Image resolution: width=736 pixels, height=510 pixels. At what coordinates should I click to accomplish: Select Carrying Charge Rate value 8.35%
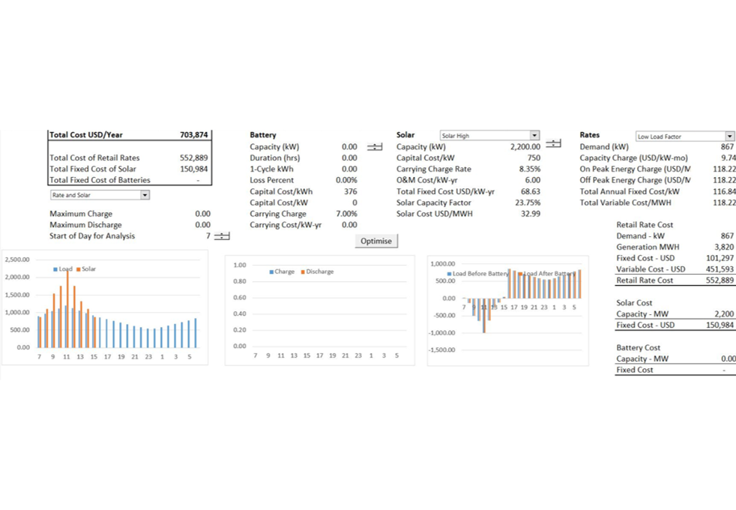click(x=529, y=169)
